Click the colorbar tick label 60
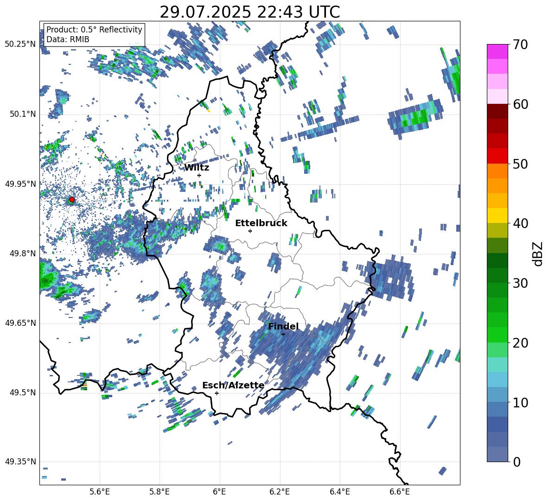The width and height of the screenshot is (549, 501). (x=521, y=104)
